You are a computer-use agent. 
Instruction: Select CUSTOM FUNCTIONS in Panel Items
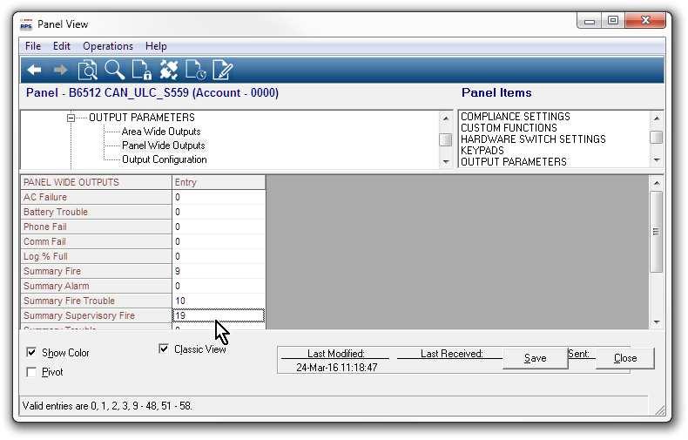tap(509, 128)
